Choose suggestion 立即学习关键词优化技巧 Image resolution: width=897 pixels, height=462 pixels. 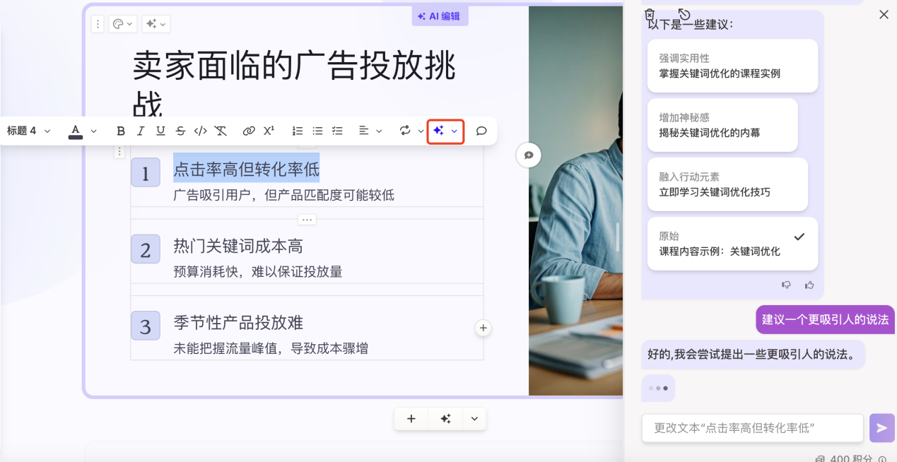(727, 184)
